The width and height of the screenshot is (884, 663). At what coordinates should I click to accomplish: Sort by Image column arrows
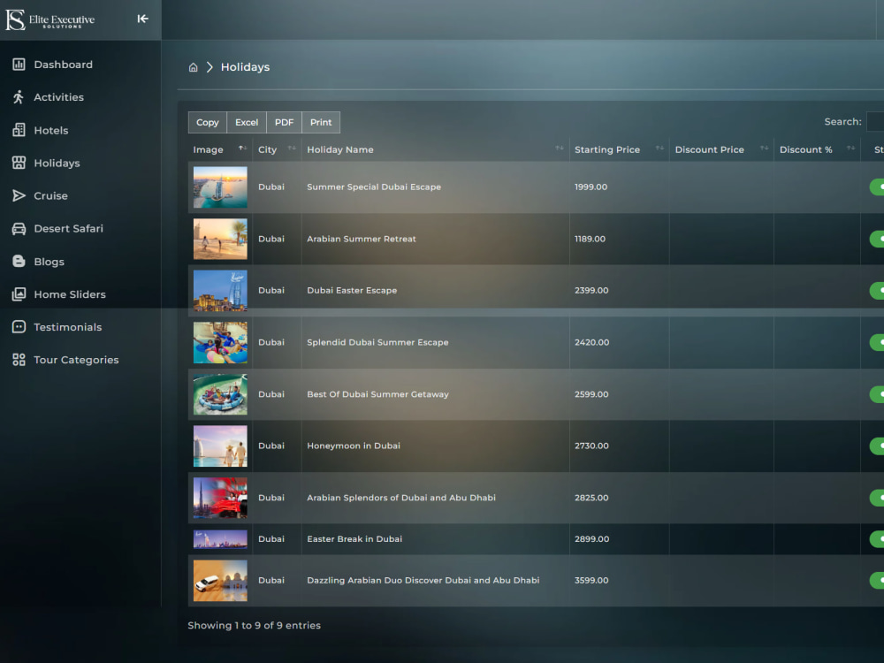tap(242, 149)
